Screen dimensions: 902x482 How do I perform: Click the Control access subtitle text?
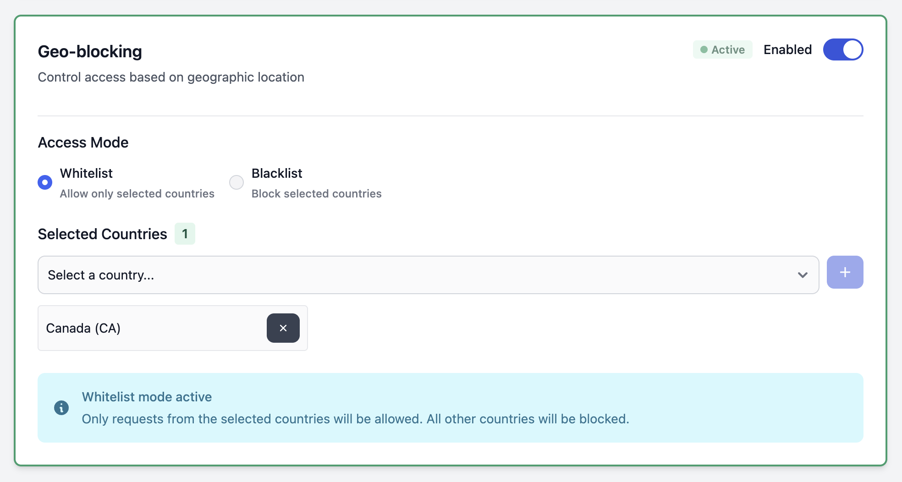(170, 77)
